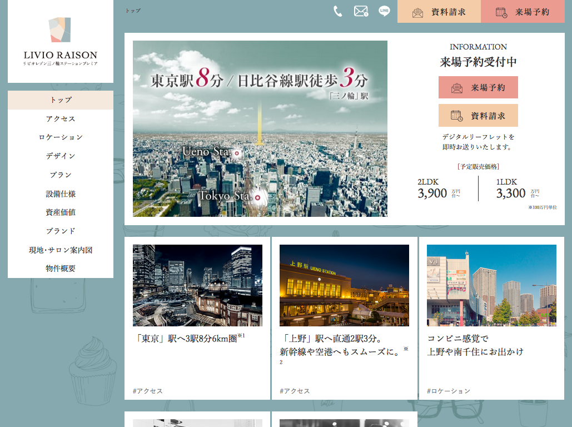Go to ロケーション in sidebar menu
The width and height of the screenshot is (572, 427).
pos(61,137)
